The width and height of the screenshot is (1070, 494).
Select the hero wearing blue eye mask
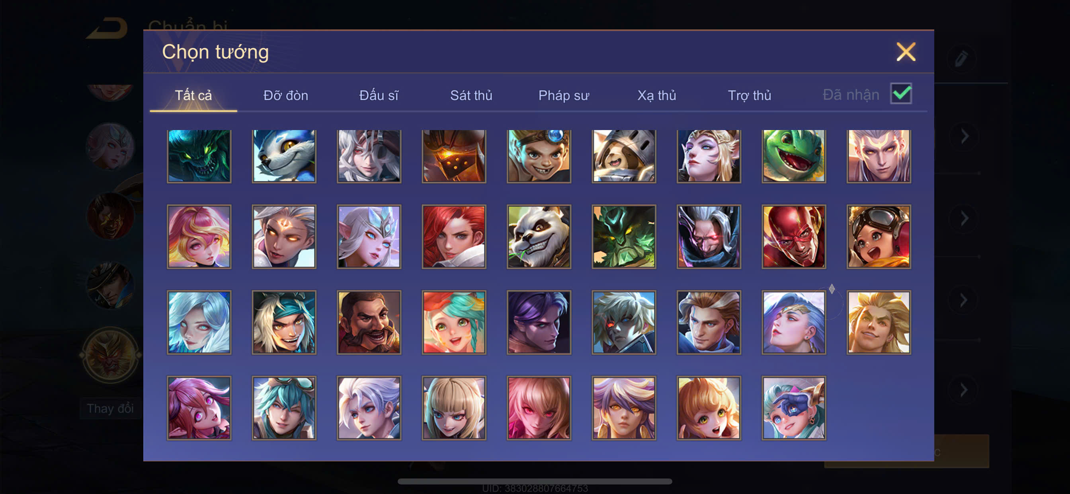793,408
